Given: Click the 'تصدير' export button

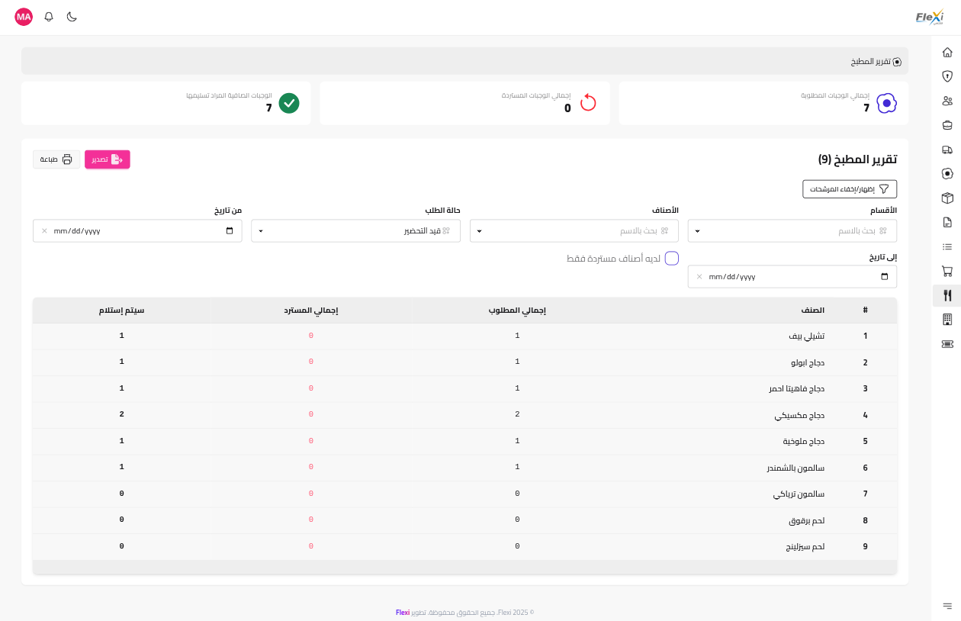Looking at the screenshot, I should (108, 159).
